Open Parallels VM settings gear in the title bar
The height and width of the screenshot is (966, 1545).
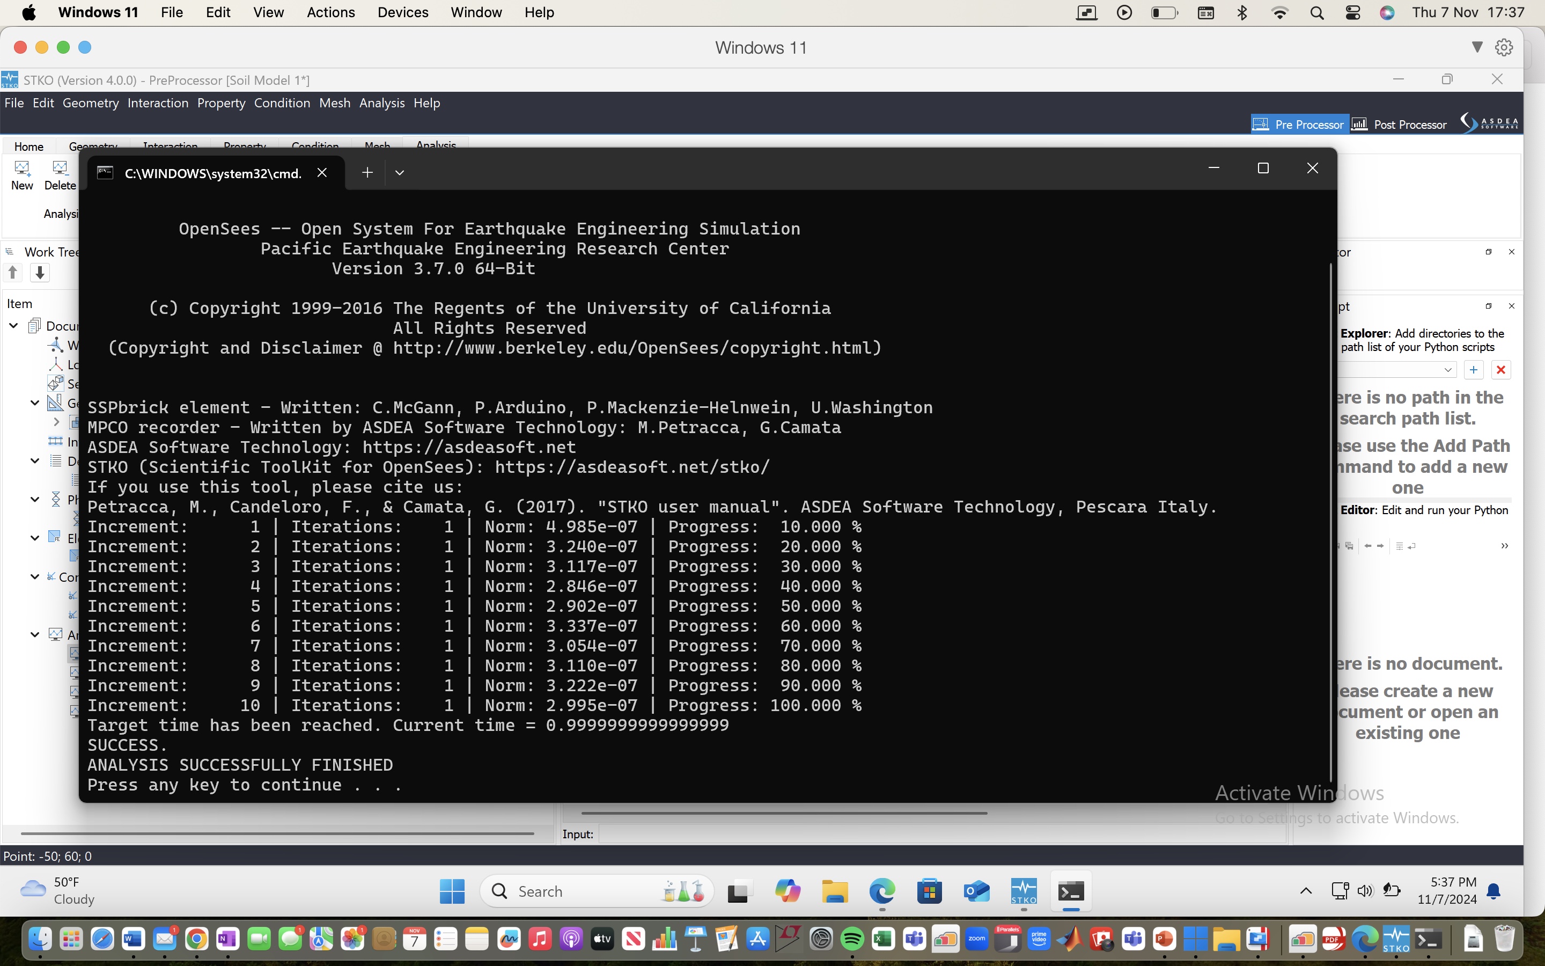1504,47
